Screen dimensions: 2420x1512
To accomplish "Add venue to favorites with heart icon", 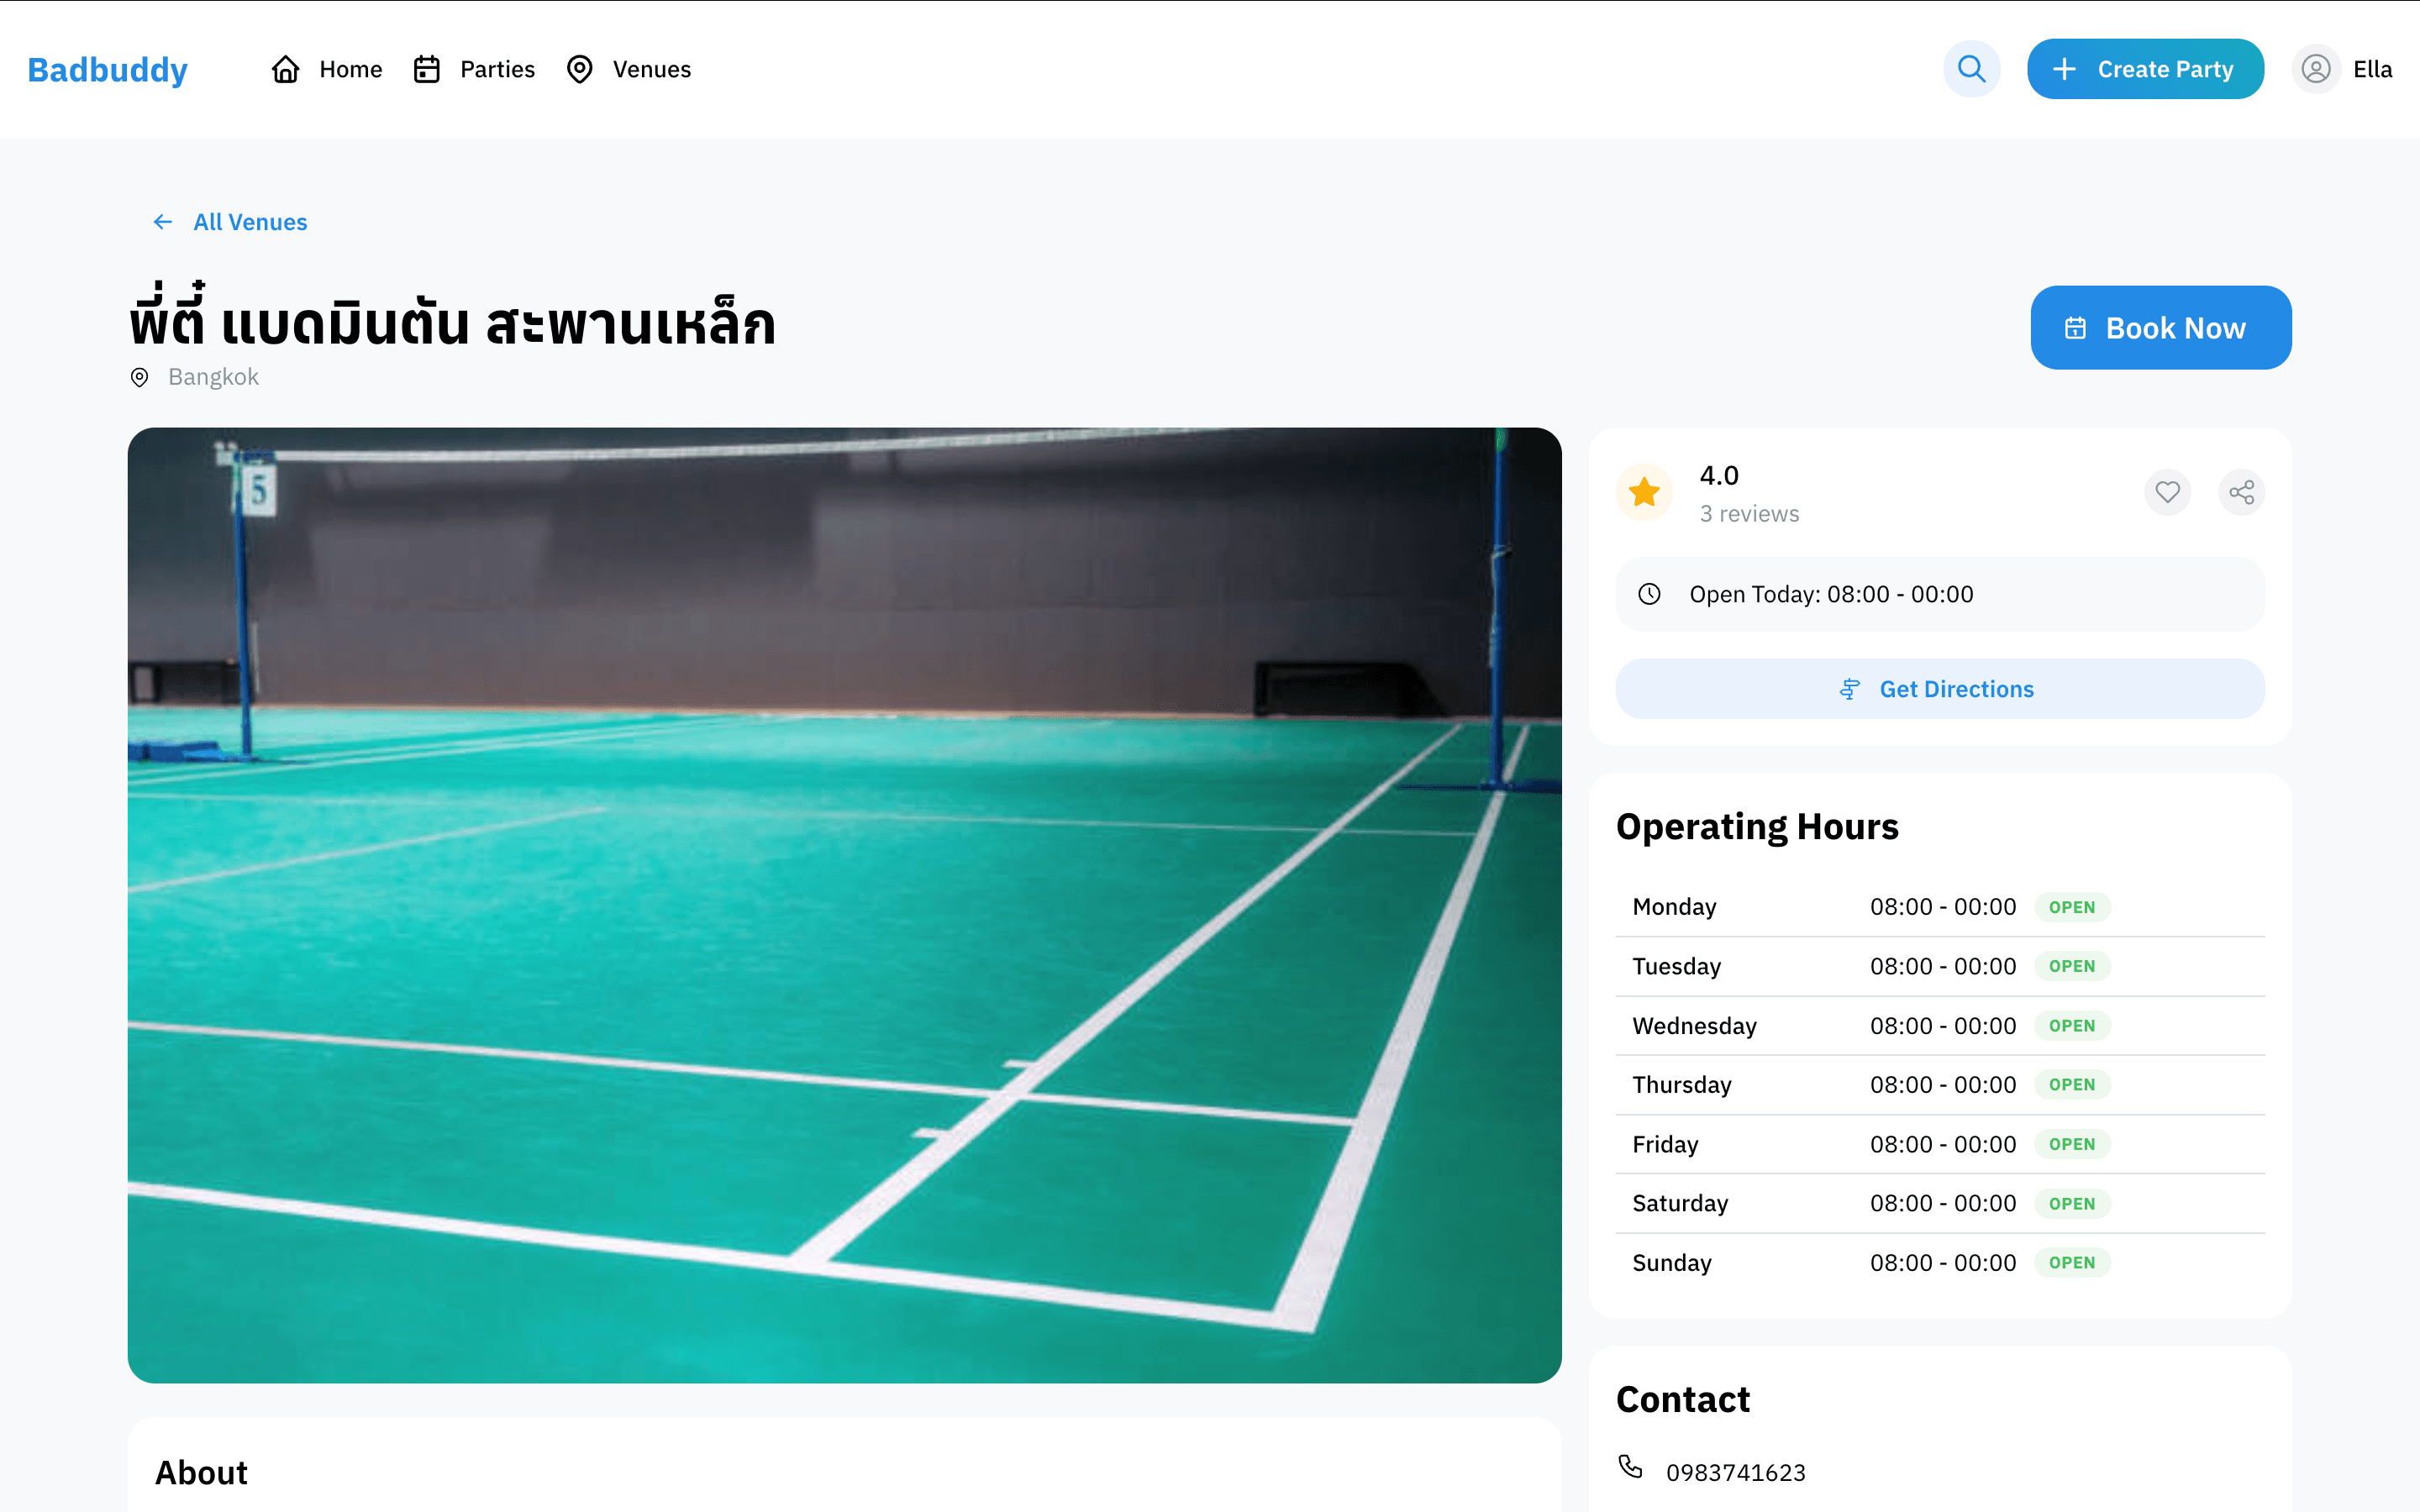I will (2167, 492).
